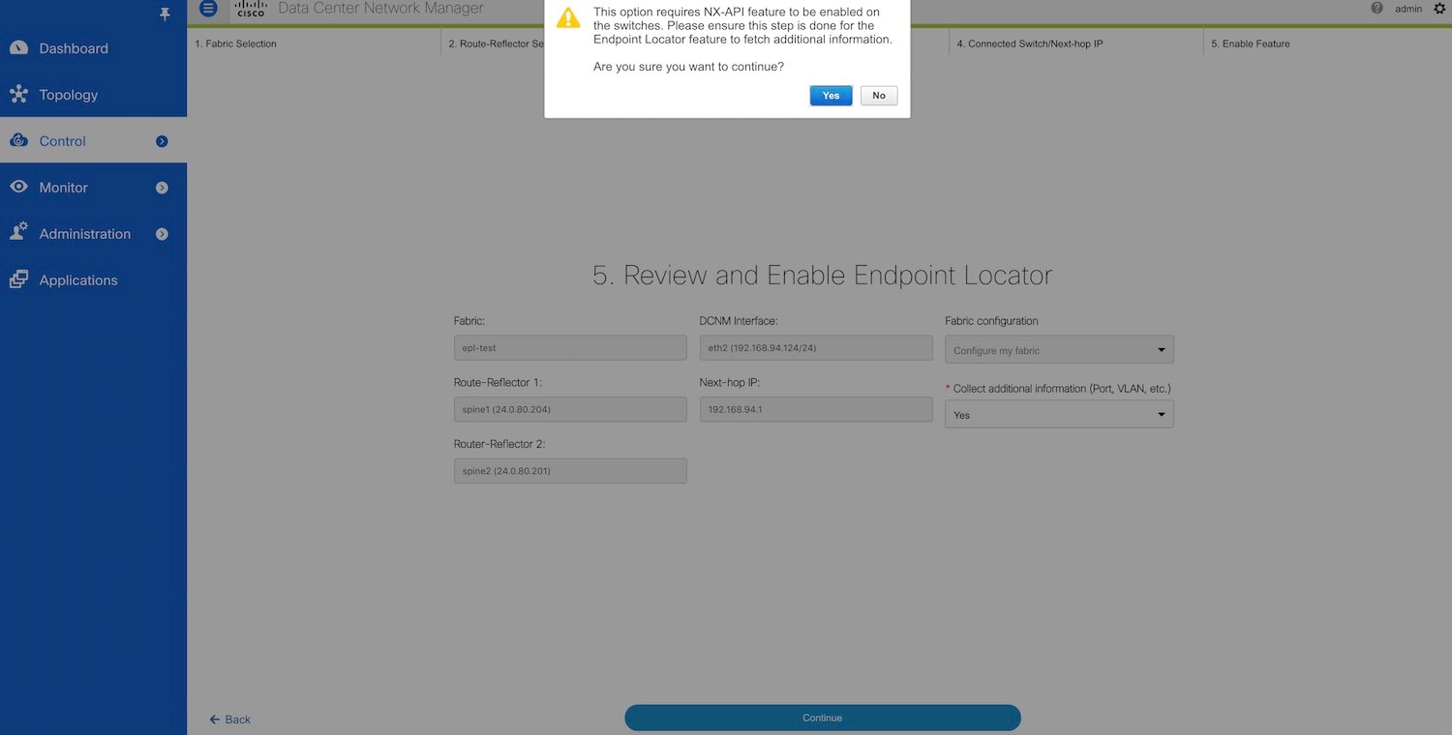
Task: Click the Dashboard gauge icon
Action: (x=18, y=47)
